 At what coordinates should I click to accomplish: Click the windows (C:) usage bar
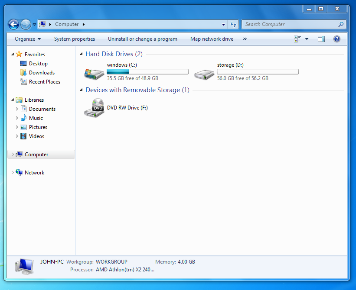pos(147,72)
